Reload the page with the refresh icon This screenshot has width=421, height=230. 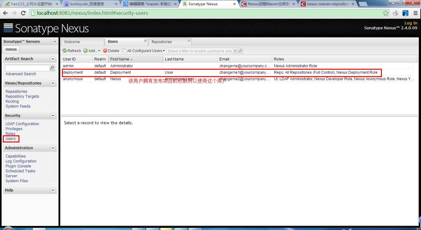click(x=23, y=13)
